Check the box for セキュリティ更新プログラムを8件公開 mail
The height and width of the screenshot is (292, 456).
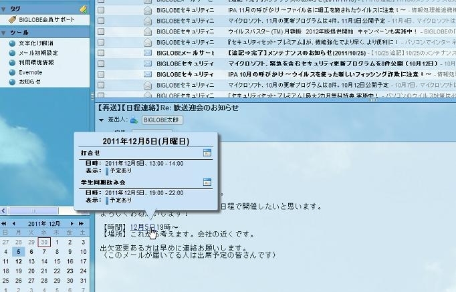pyautogui.click(x=101, y=63)
